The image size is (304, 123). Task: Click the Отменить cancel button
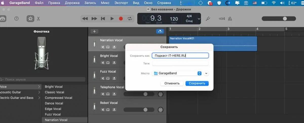tap(172, 83)
